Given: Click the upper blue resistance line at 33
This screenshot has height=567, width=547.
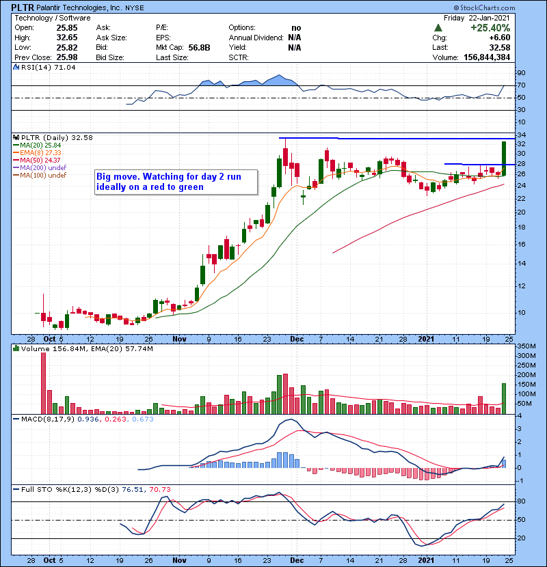Looking at the screenshot, I should pyautogui.click(x=397, y=138).
